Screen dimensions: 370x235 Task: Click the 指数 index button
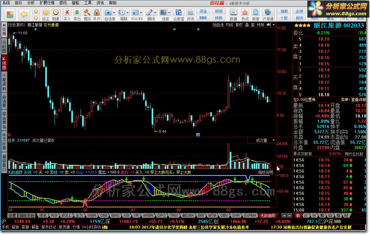[284, 11]
